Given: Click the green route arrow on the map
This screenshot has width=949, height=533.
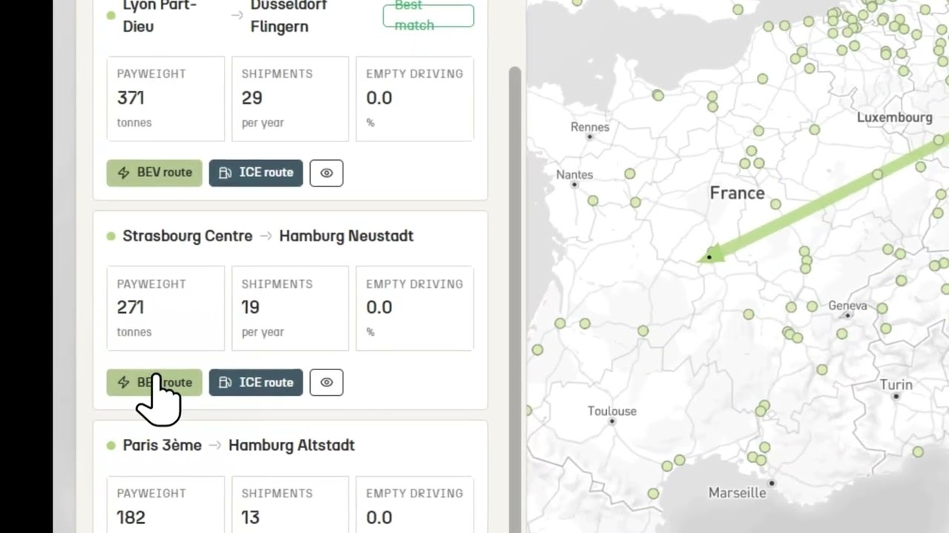Looking at the screenshot, I should 823,200.
